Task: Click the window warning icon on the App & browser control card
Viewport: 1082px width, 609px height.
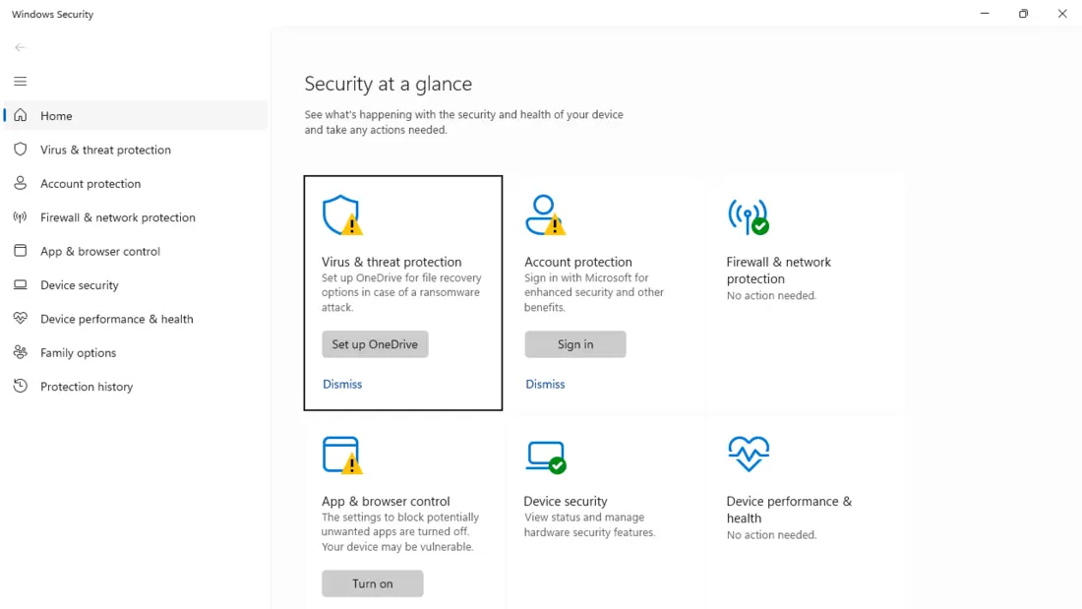Action: (x=342, y=455)
